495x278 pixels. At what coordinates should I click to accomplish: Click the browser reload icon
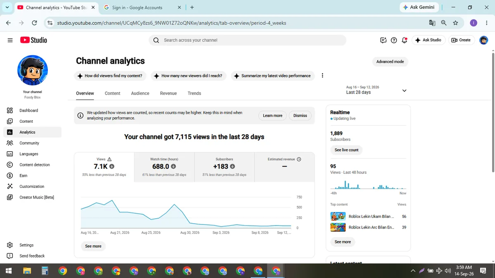coord(34,23)
